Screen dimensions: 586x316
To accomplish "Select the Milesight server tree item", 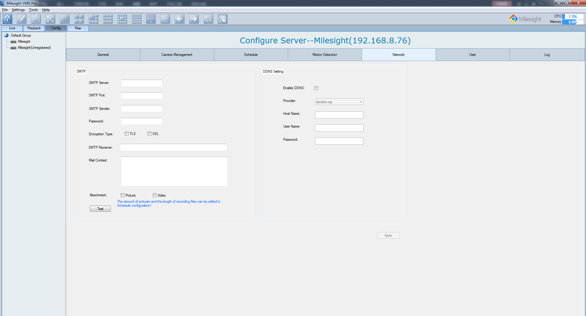I will [x=24, y=42].
